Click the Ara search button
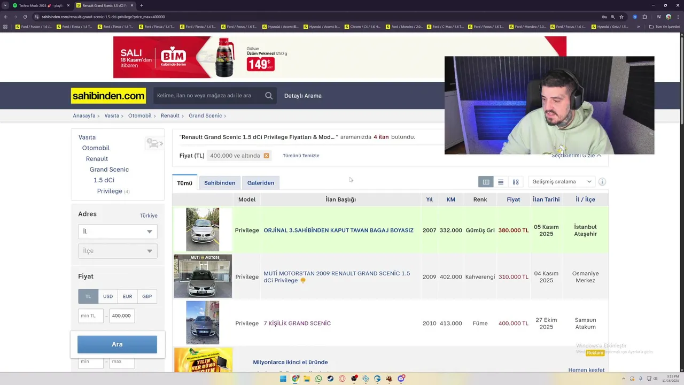Image resolution: width=684 pixels, height=385 pixels. tap(117, 344)
